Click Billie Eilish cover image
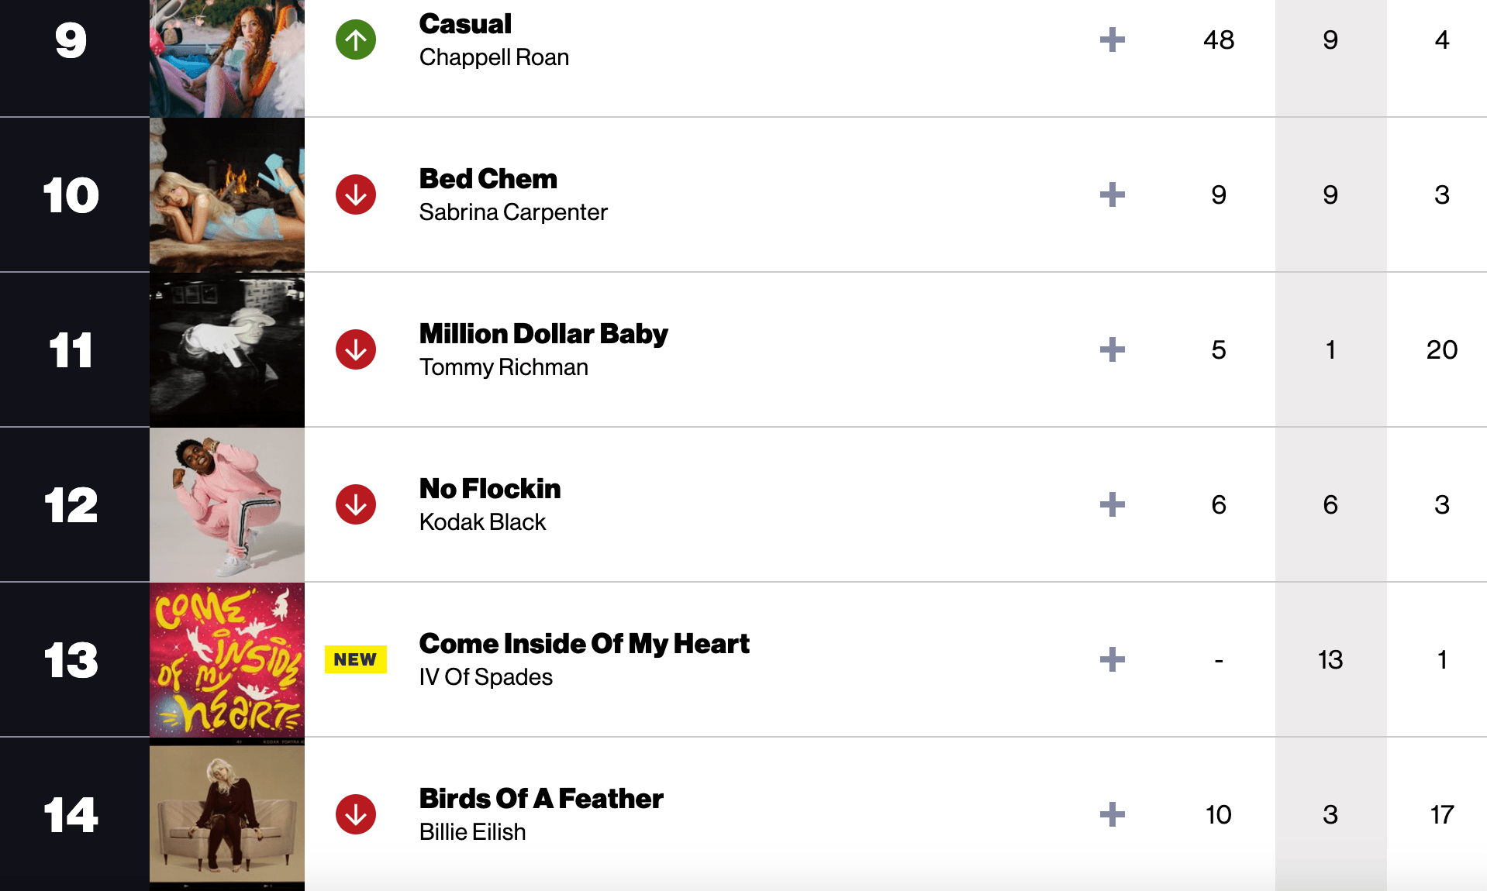 click(x=227, y=814)
